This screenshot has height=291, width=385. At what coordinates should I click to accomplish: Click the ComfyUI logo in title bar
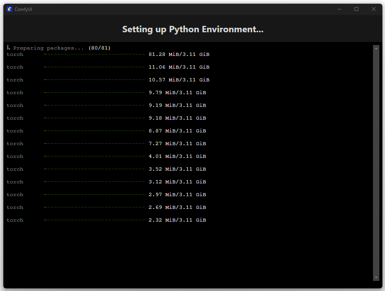[9, 9]
